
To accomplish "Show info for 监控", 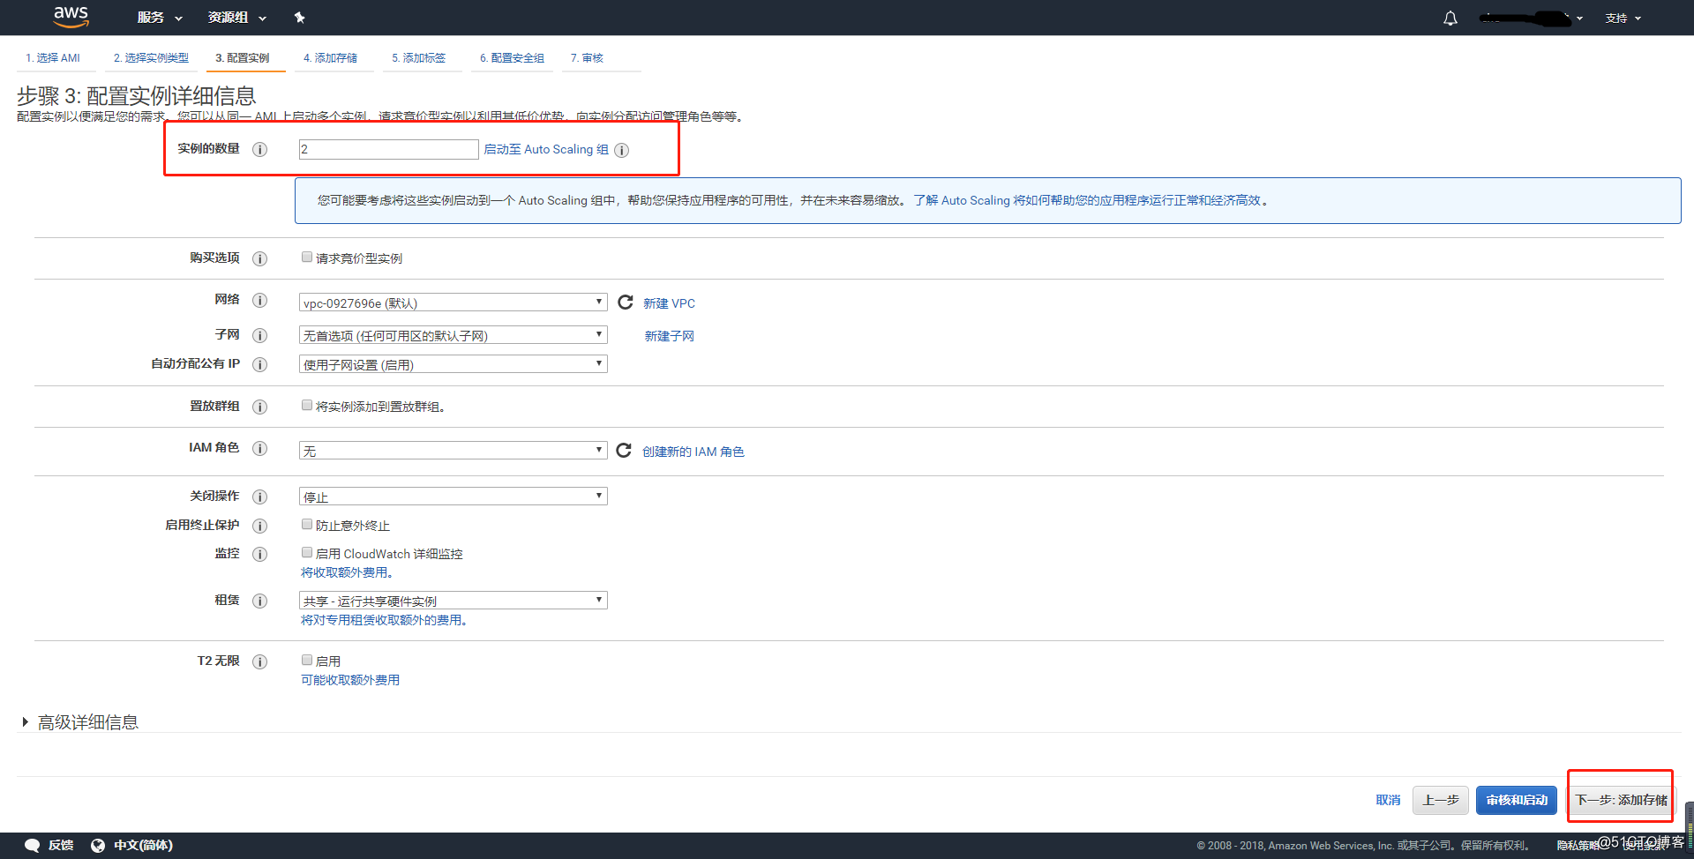I will click(x=260, y=554).
